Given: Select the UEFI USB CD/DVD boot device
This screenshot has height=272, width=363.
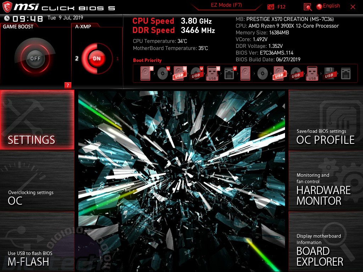Looking at the screenshot, I should pos(196,74).
